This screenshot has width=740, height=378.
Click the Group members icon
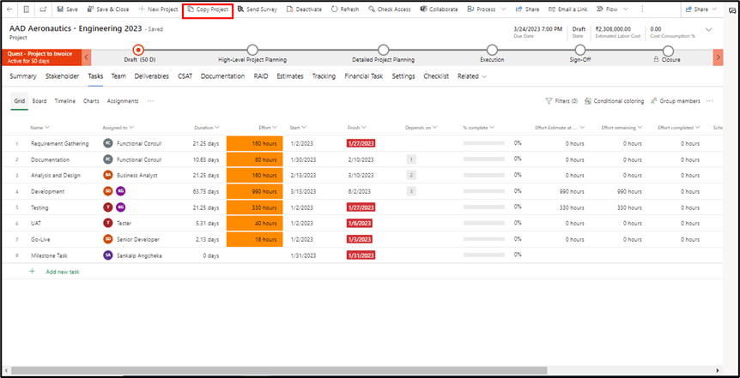[654, 101]
